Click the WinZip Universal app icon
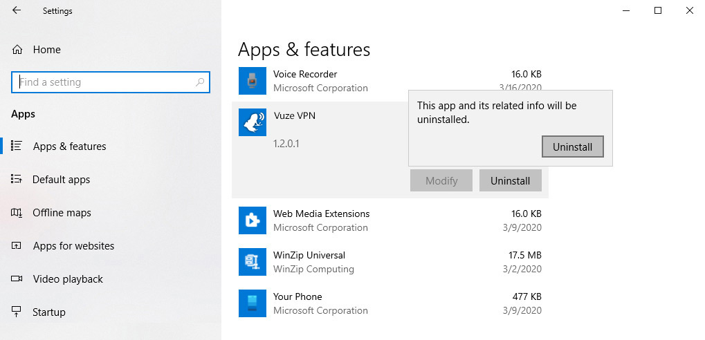This screenshot has height=340, width=705. pyautogui.click(x=253, y=262)
